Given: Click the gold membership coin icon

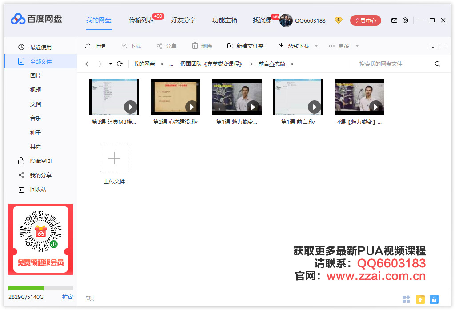Looking at the screenshot, I should [338, 20].
